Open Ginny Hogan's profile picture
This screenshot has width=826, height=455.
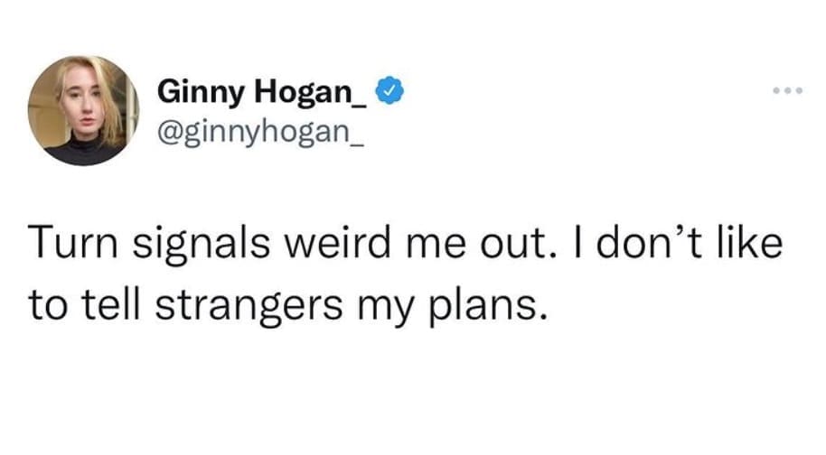point(83,111)
